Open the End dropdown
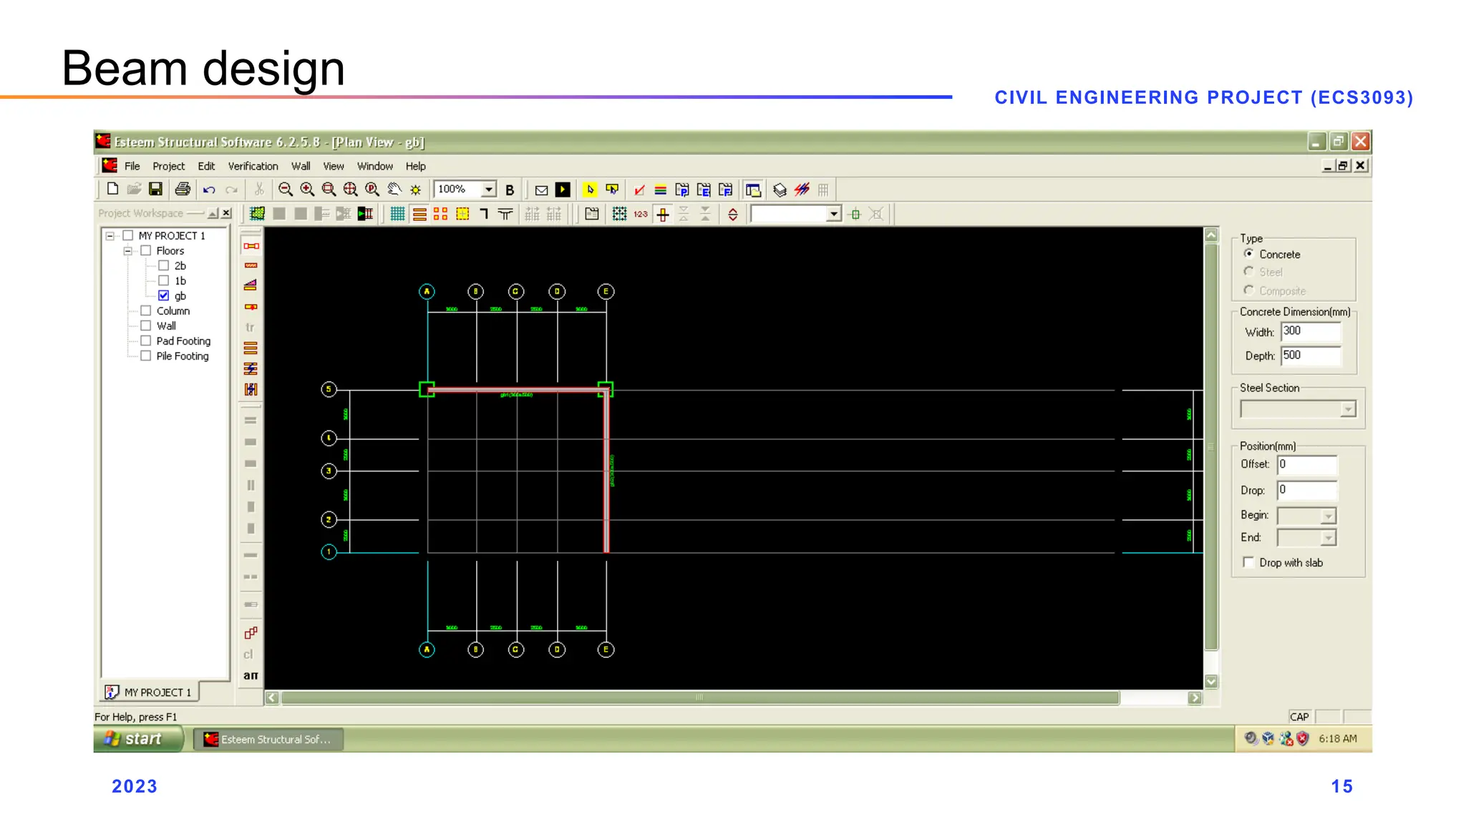The image size is (1466, 824). [x=1328, y=538]
